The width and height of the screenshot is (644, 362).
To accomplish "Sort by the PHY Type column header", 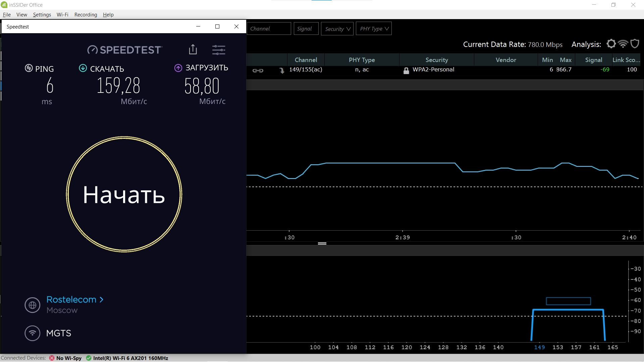I will pyautogui.click(x=362, y=60).
